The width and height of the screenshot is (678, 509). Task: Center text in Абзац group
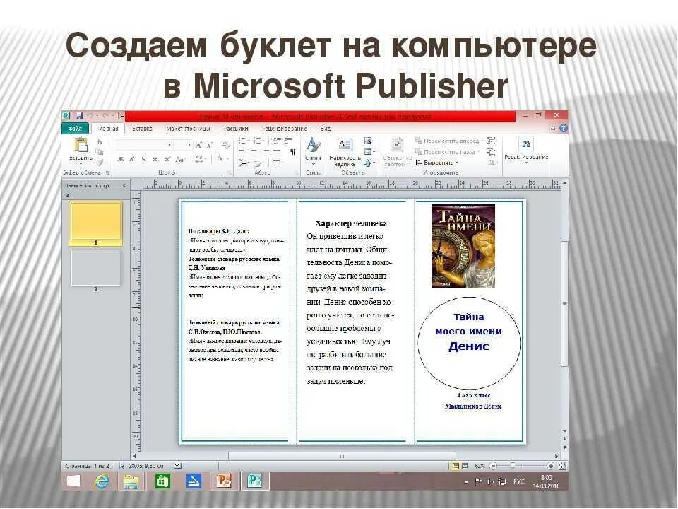pyautogui.click(x=254, y=152)
